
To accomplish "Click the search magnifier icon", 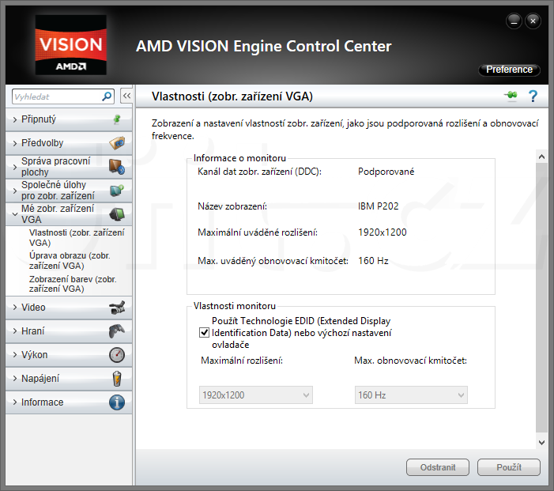I will click(107, 96).
